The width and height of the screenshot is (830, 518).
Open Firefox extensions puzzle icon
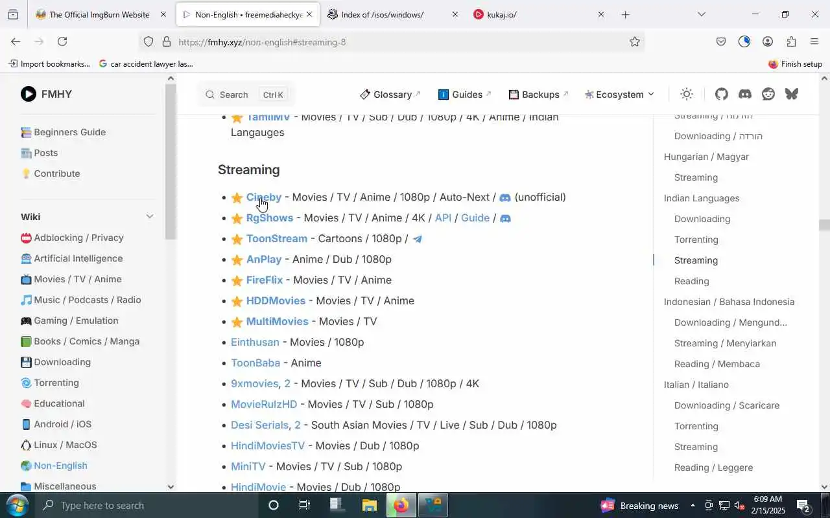click(791, 41)
